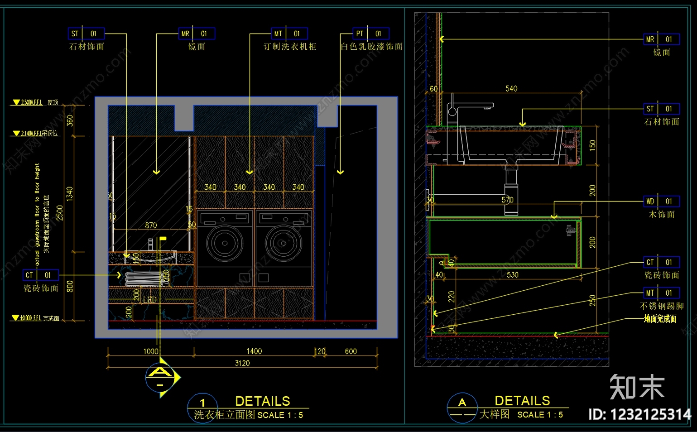The image size is (697, 432).
Task: Click the PT 01 material tag
Action: [x=371, y=34]
